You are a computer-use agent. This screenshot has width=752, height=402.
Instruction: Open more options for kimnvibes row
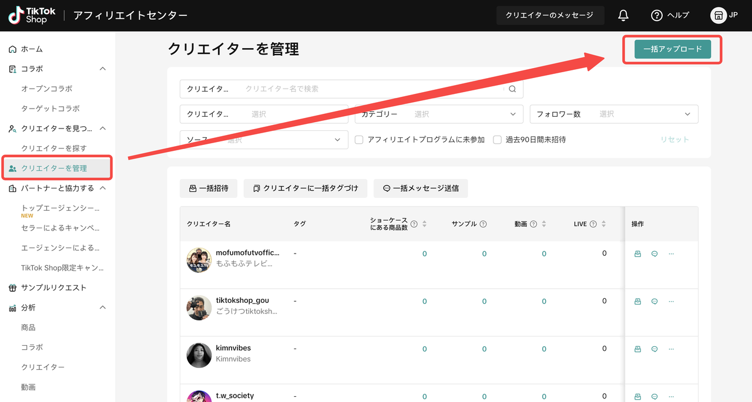(671, 349)
